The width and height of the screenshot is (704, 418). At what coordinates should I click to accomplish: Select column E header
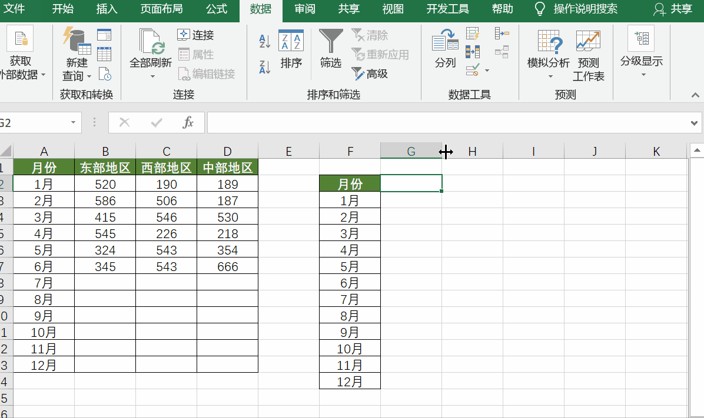pos(288,151)
